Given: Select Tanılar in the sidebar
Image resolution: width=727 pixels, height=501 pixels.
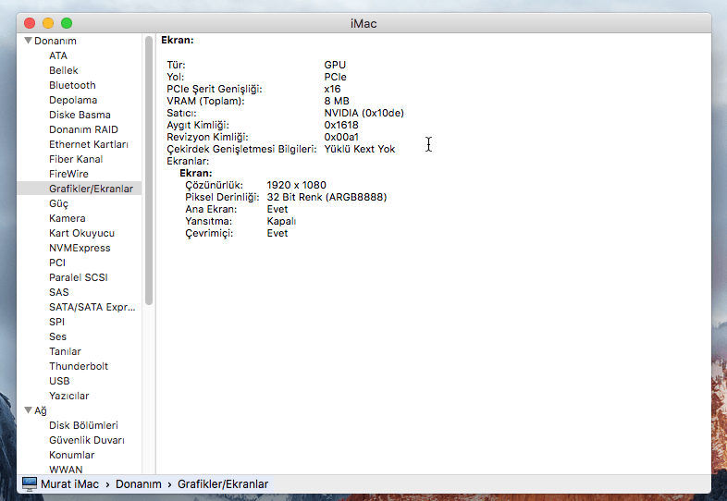Looking at the screenshot, I should (65, 352).
